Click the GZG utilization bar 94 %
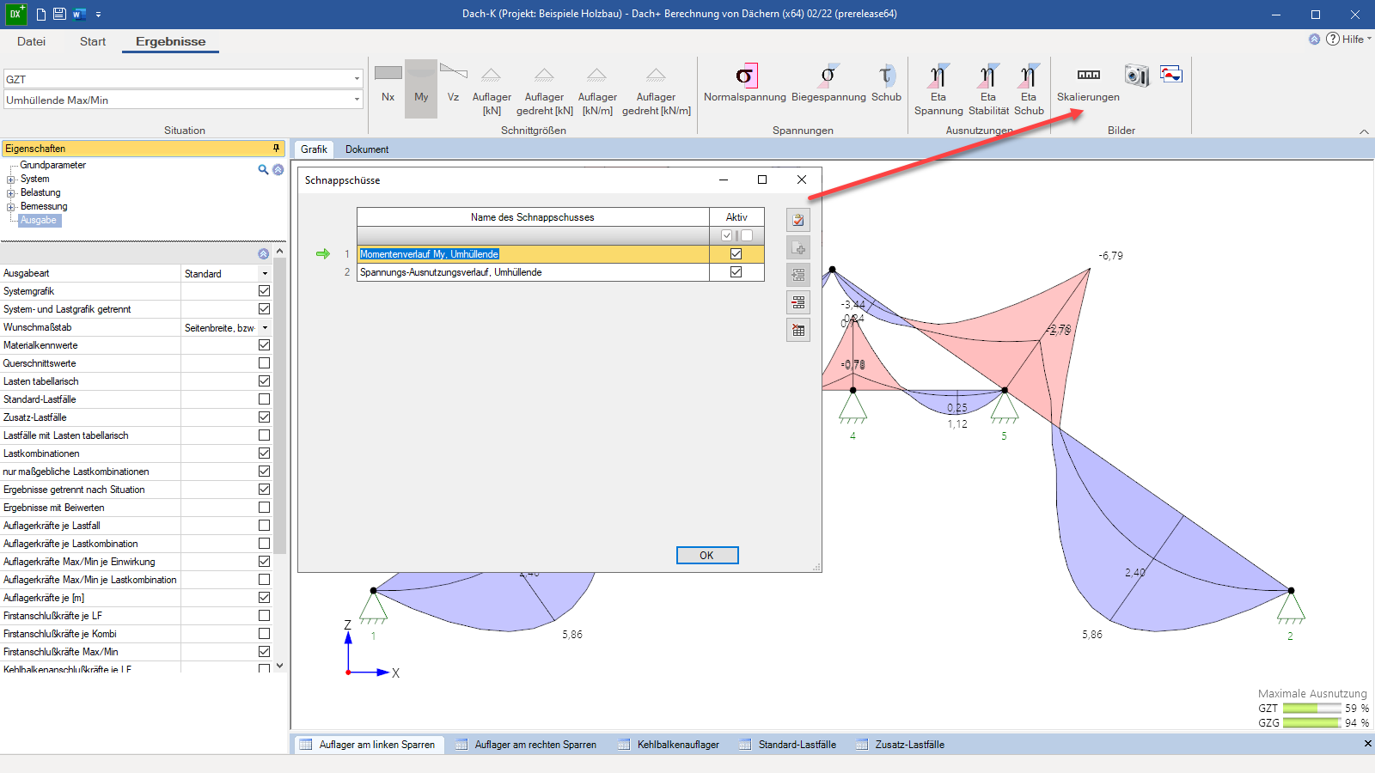The width and height of the screenshot is (1375, 773). click(x=1311, y=723)
